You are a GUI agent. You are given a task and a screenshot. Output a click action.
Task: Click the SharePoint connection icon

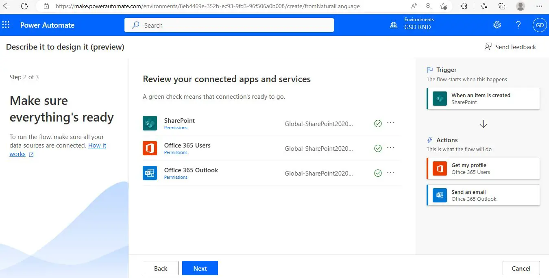pyautogui.click(x=150, y=123)
